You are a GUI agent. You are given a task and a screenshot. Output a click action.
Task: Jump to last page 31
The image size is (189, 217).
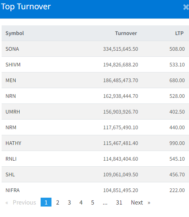coord(119,203)
